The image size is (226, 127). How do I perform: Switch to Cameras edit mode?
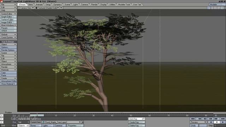[x=60, y=126]
